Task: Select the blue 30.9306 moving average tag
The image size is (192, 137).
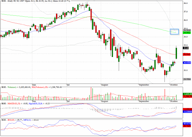Action: click(187, 62)
